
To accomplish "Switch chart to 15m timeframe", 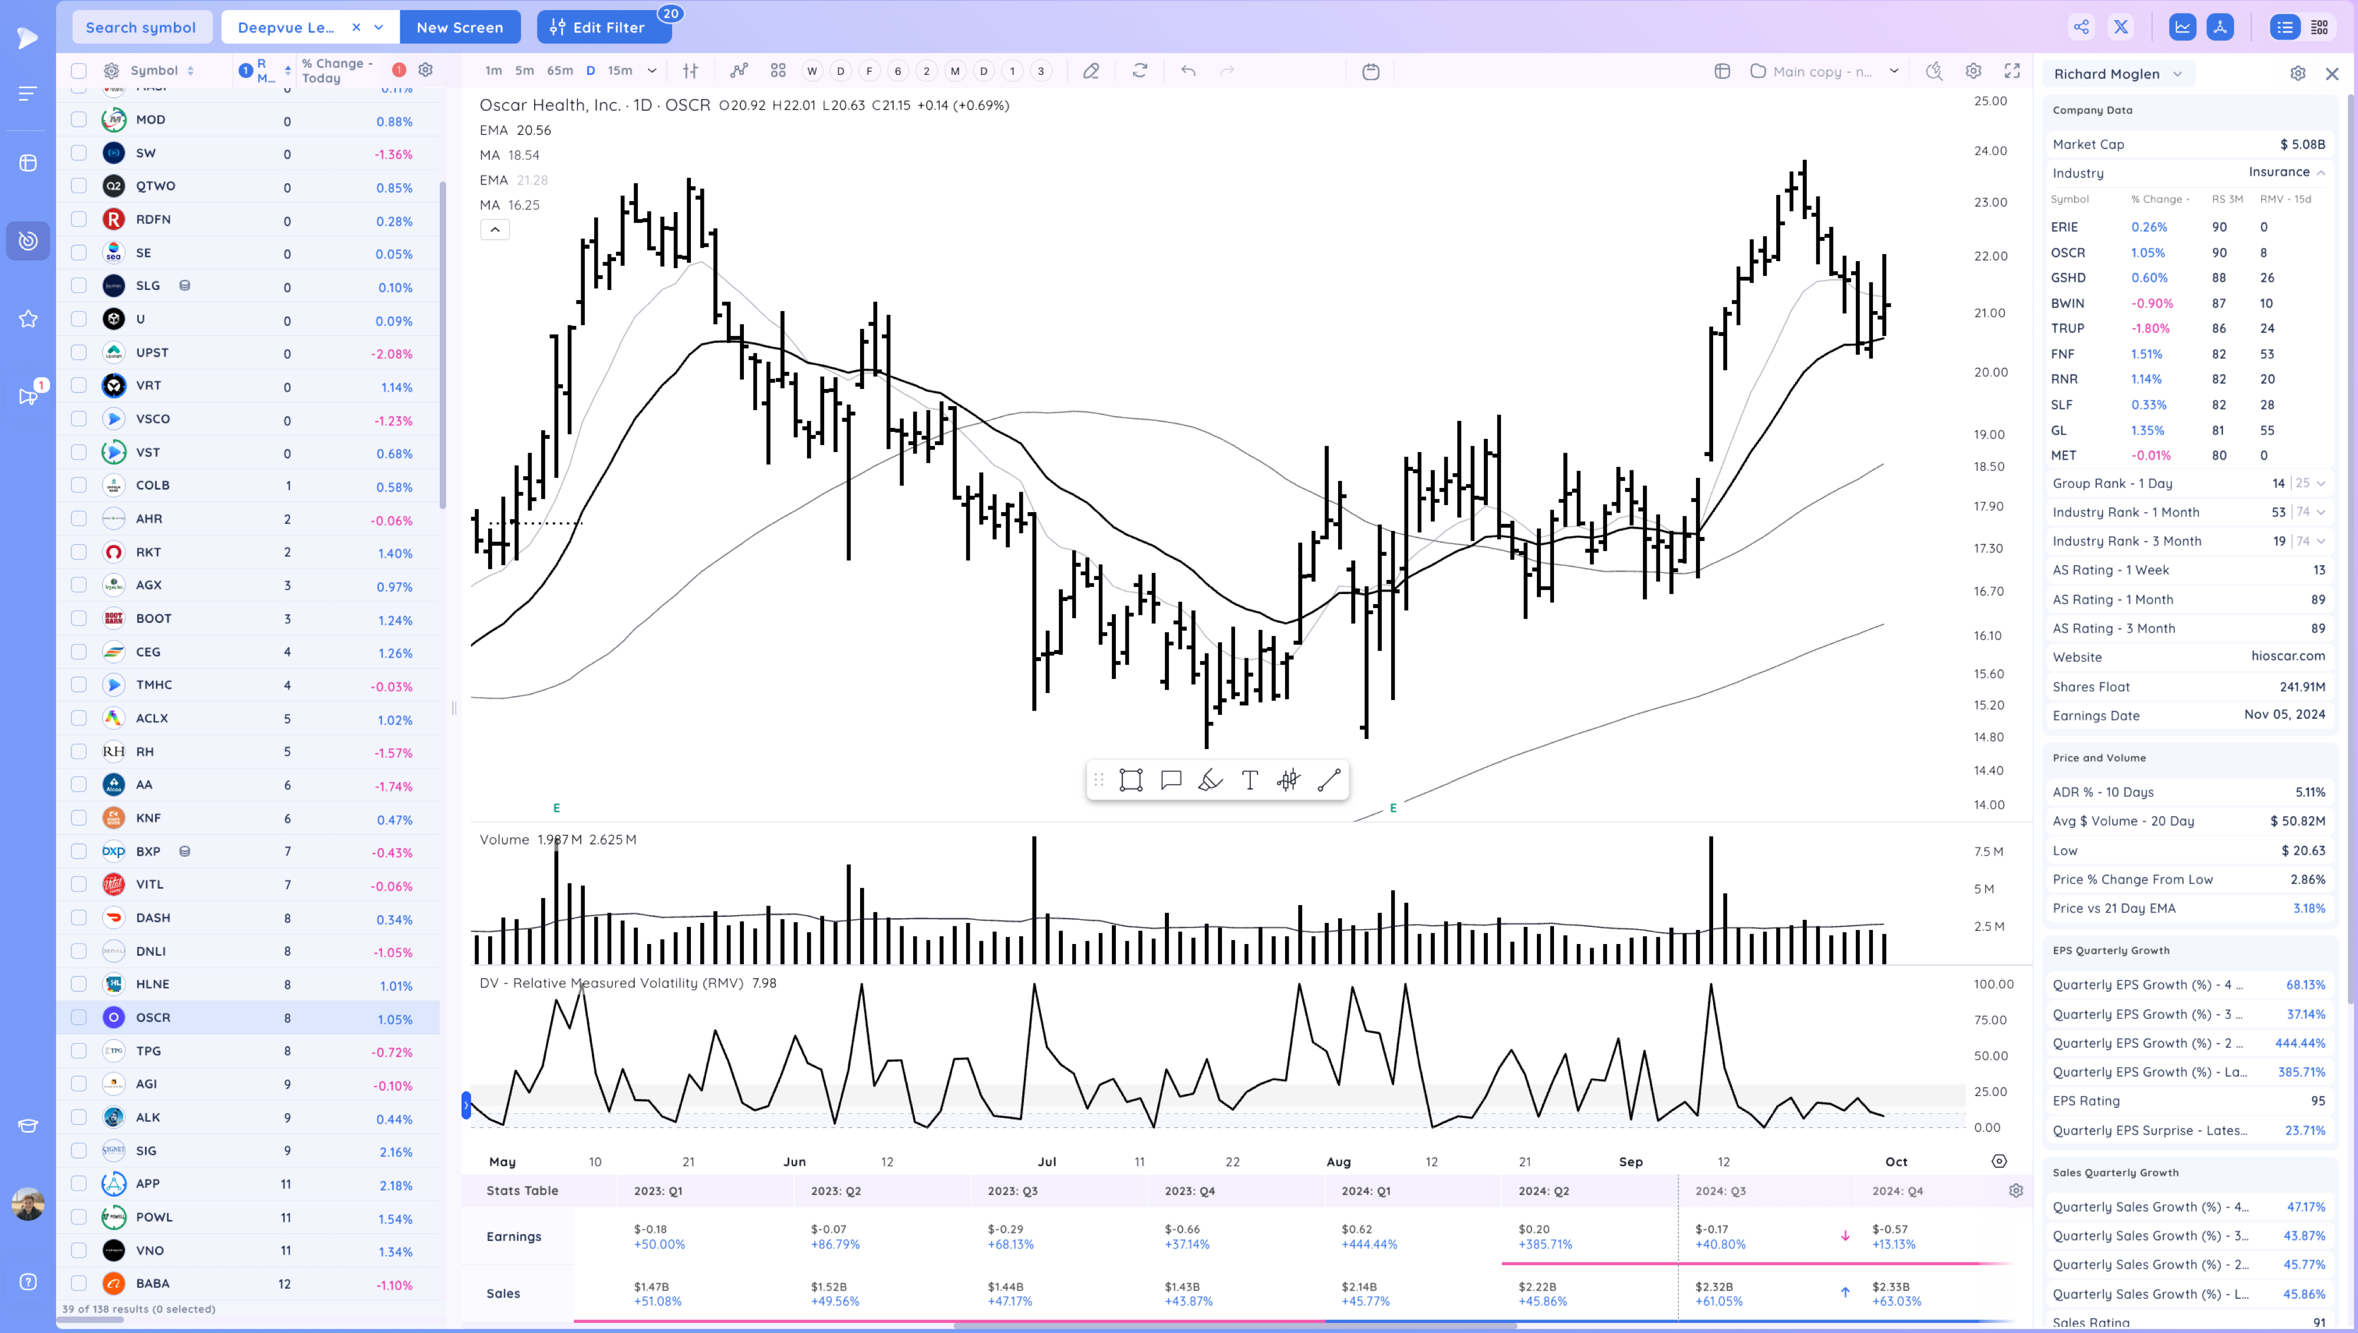I will point(620,71).
